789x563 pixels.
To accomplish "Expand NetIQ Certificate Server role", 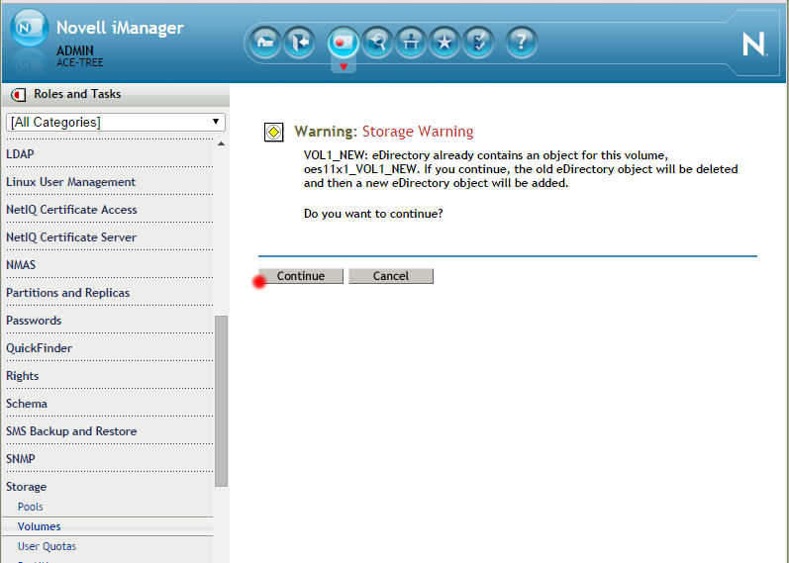I will click(x=71, y=236).
